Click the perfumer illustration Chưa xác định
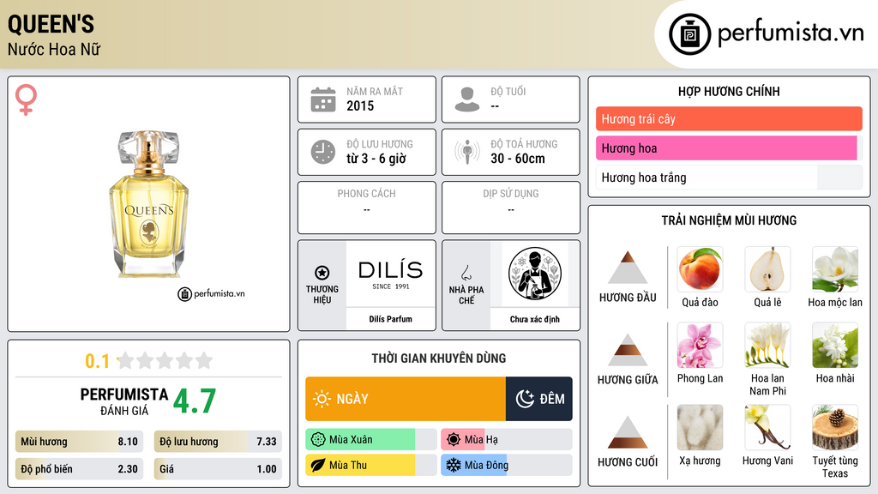Image resolution: width=878 pixels, height=494 pixels. point(535,274)
